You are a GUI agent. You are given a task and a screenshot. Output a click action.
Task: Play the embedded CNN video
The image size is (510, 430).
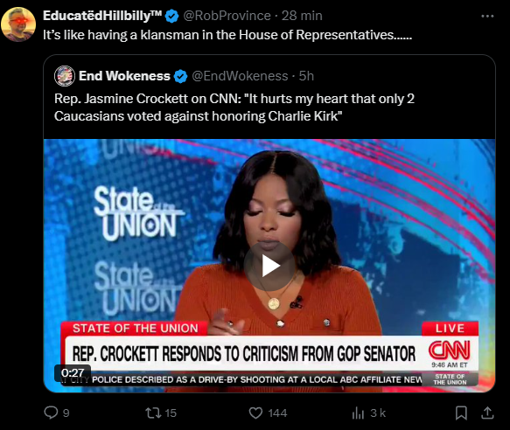(x=269, y=266)
